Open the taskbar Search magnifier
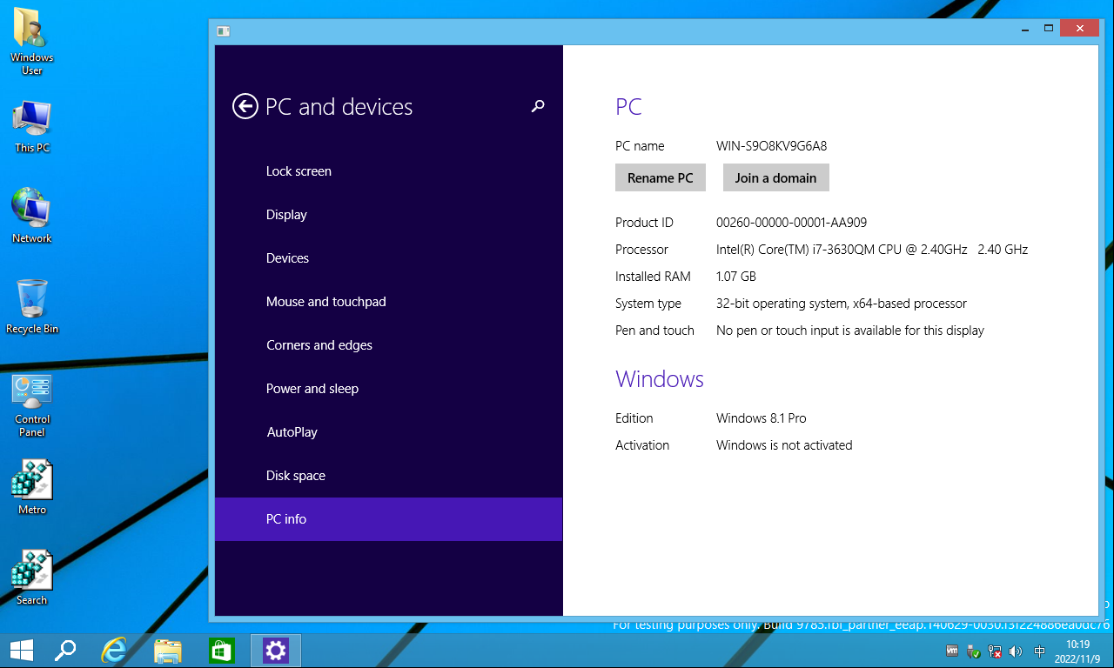 click(65, 651)
